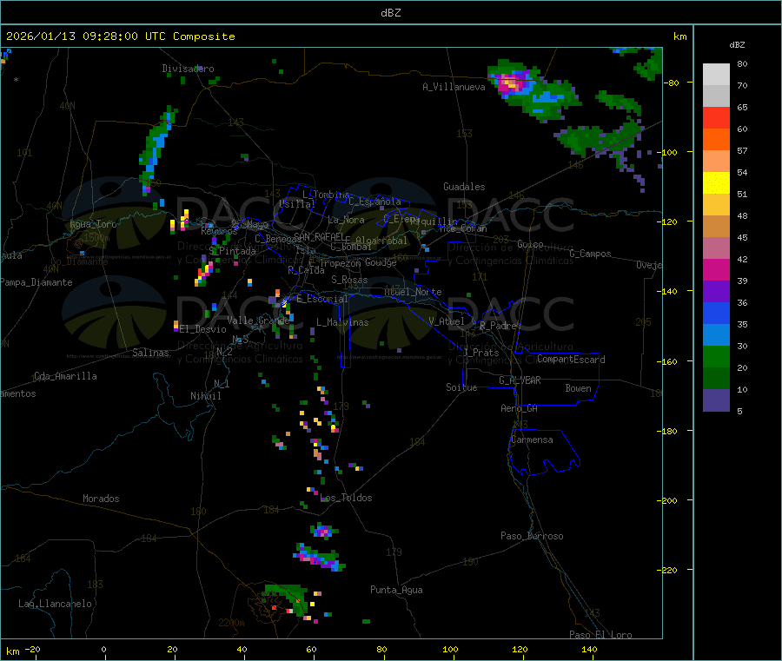This screenshot has height=661, width=782.
Task: Click the Cda_Amarilla map label
Action: pyautogui.click(x=65, y=376)
